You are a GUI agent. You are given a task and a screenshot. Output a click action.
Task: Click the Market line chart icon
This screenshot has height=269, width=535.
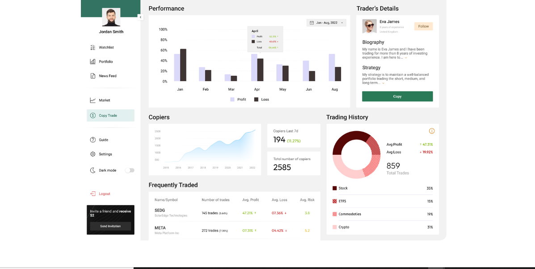point(93,100)
